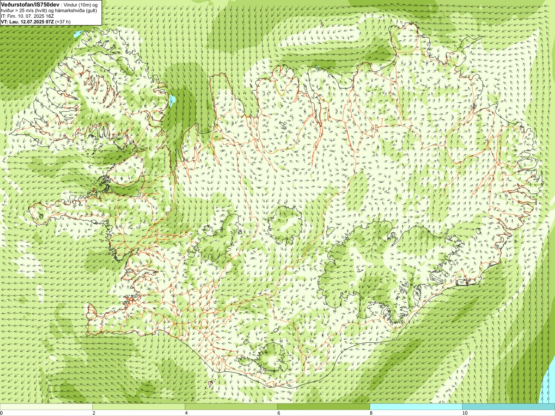Click the "8" tick label on color scale
Image resolution: width=555 pixels, height=416 pixels.
(x=371, y=413)
